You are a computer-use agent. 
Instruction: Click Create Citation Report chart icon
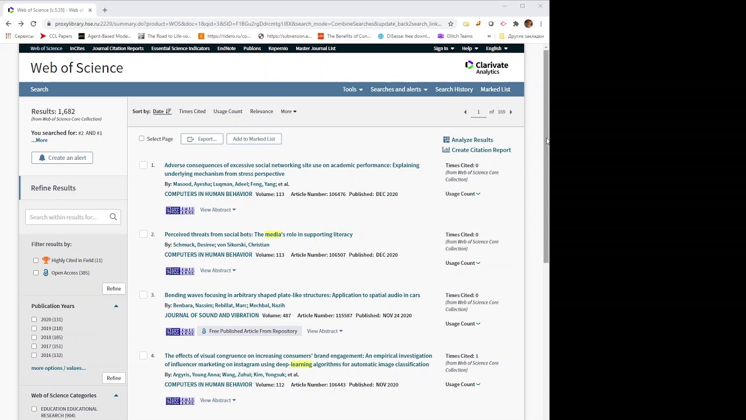446,150
